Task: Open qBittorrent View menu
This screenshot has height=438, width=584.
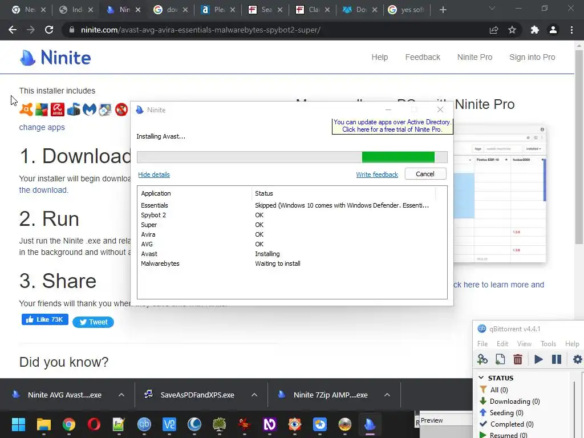Action: point(524,344)
